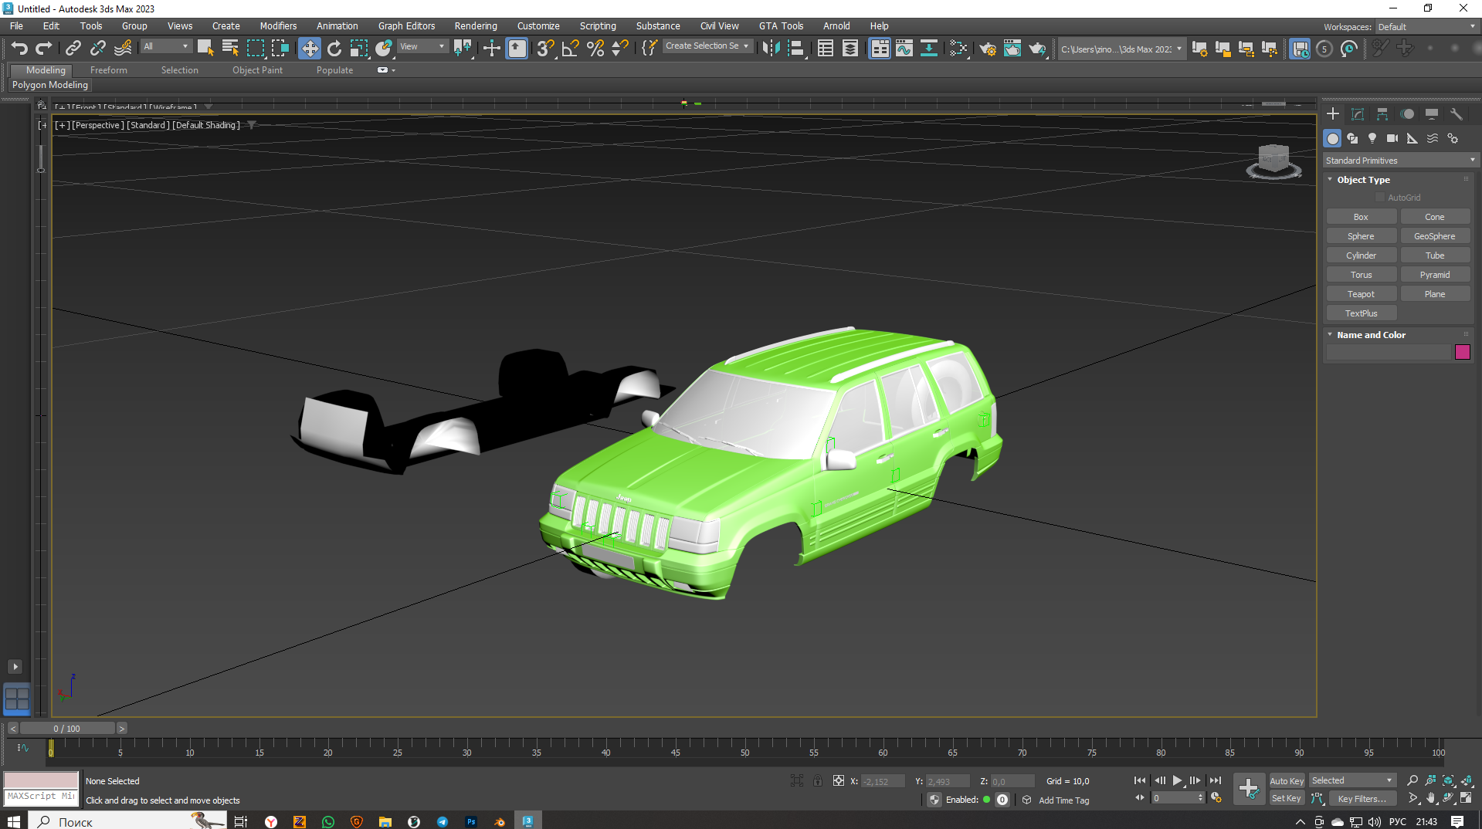
Task: Click the Mirror tool icon
Action: (x=770, y=49)
